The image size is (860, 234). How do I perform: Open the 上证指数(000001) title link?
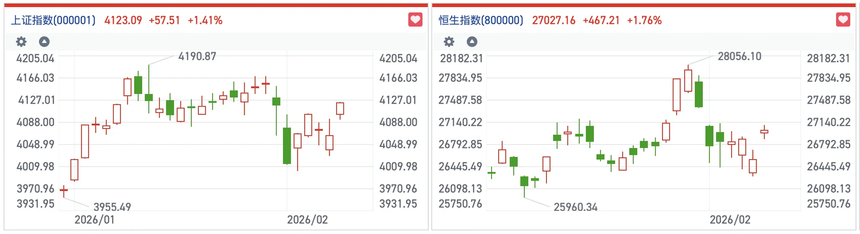[53, 20]
